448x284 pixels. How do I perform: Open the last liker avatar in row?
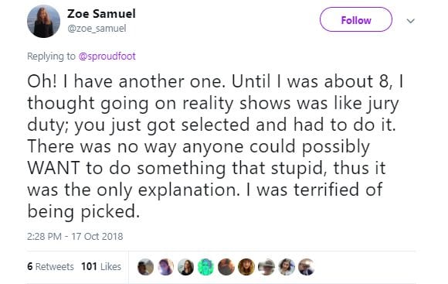(307, 267)
